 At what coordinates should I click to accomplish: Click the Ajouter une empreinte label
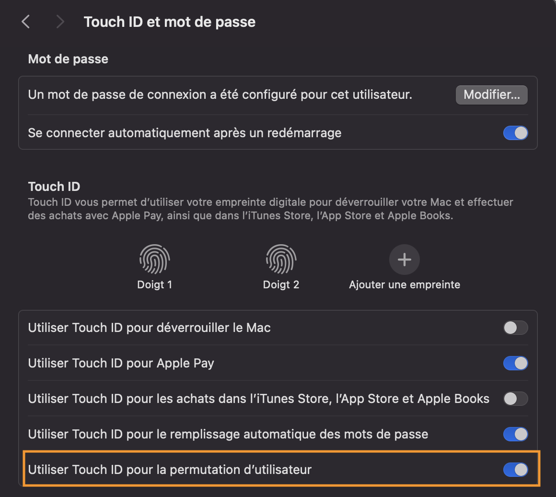[405, 284]
